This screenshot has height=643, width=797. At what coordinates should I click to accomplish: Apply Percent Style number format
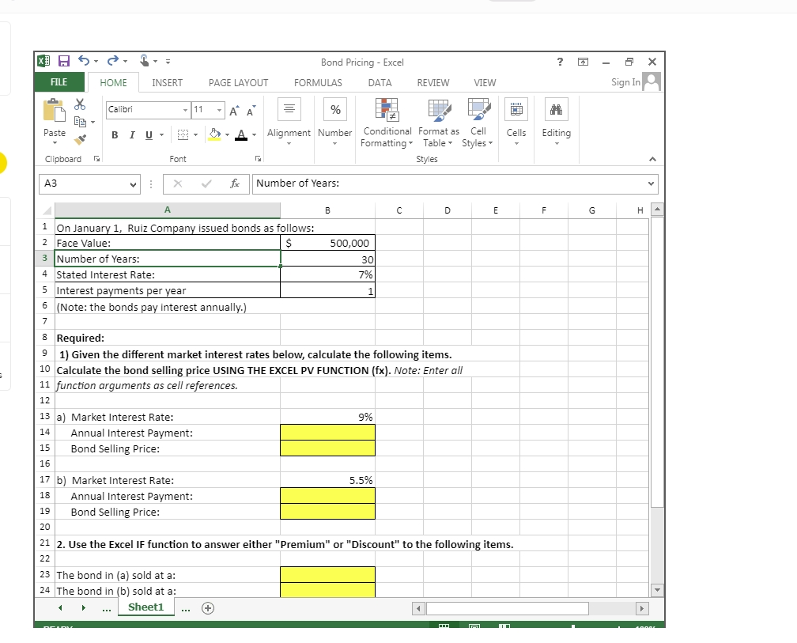pos(334,109)
